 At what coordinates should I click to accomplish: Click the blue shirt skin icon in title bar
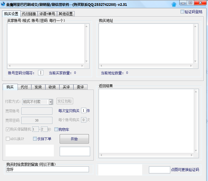click(174, 4)
